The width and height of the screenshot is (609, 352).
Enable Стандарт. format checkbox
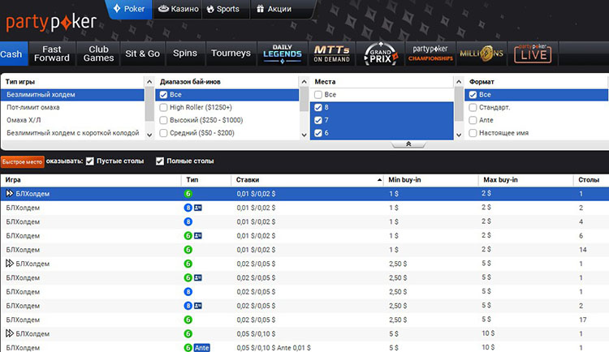[473, 108]
